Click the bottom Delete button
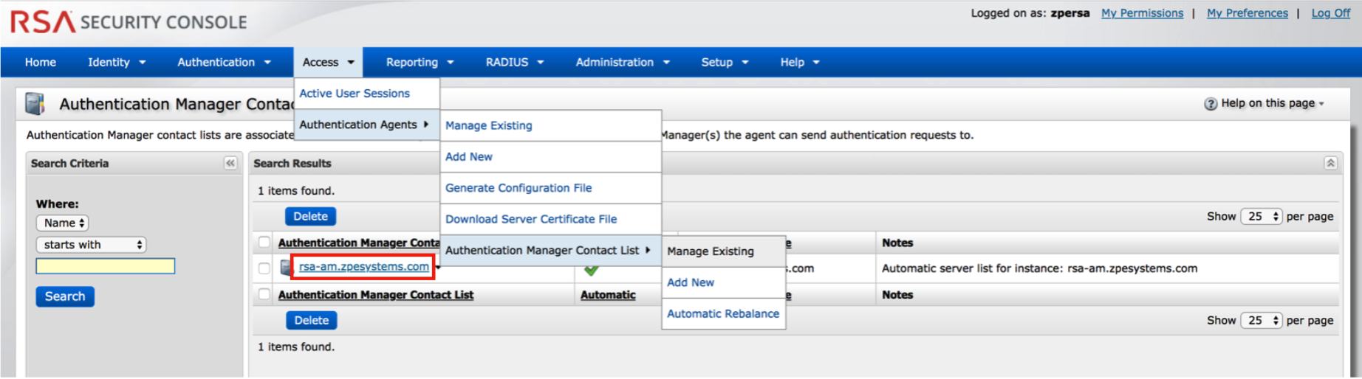 [x=311, y=320]
